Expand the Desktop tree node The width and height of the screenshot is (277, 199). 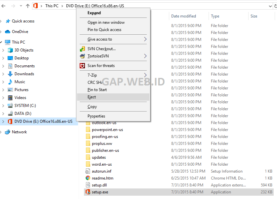3,58
